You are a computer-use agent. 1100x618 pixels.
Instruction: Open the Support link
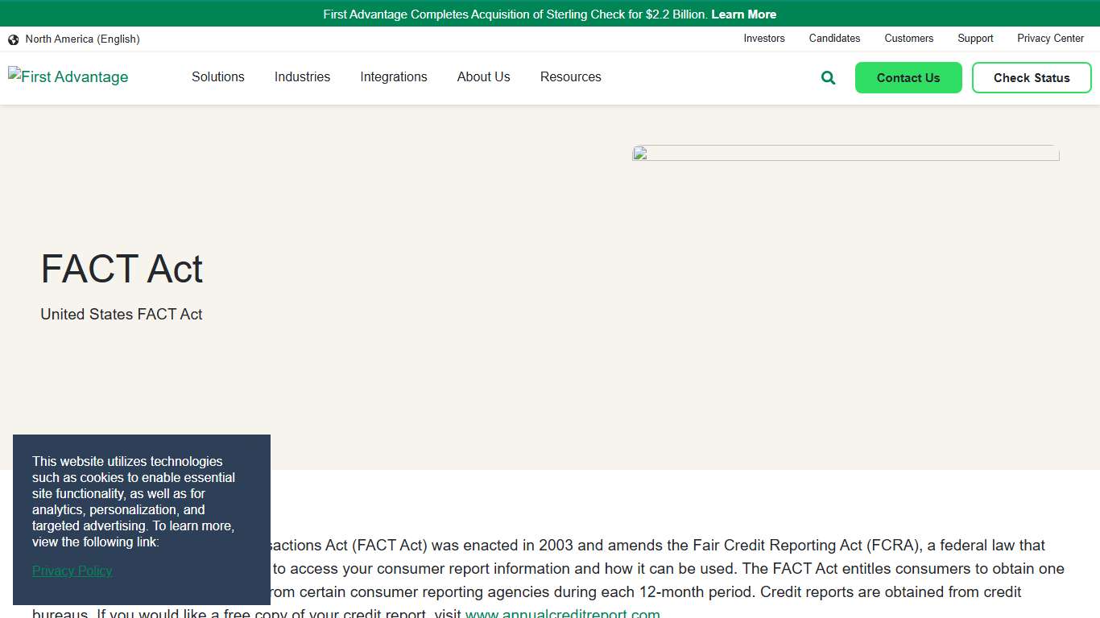click(x=975, y=39)
